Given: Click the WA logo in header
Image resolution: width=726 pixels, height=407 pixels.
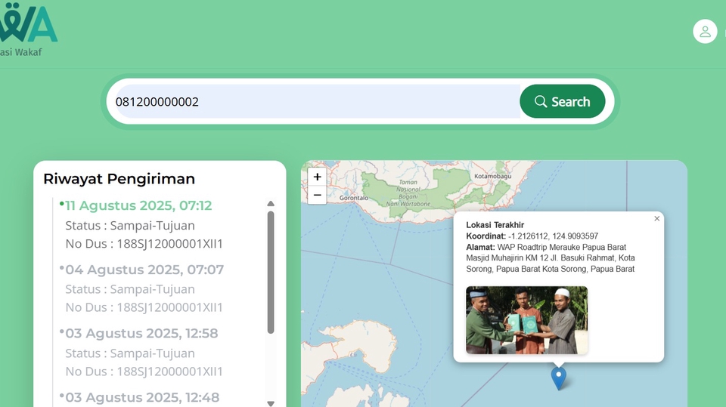Looking at the screenshot, I should click(x=29, y=24).
